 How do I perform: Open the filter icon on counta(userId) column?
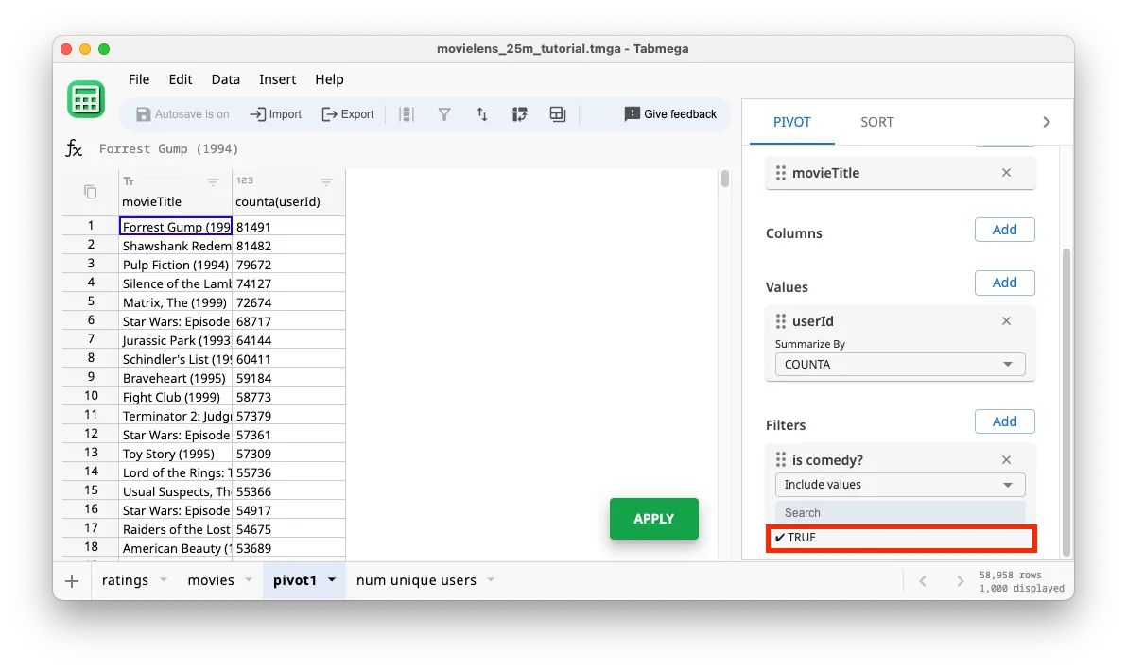(326, 181)
